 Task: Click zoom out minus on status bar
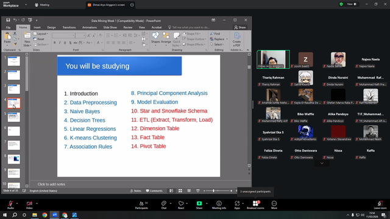204,190
